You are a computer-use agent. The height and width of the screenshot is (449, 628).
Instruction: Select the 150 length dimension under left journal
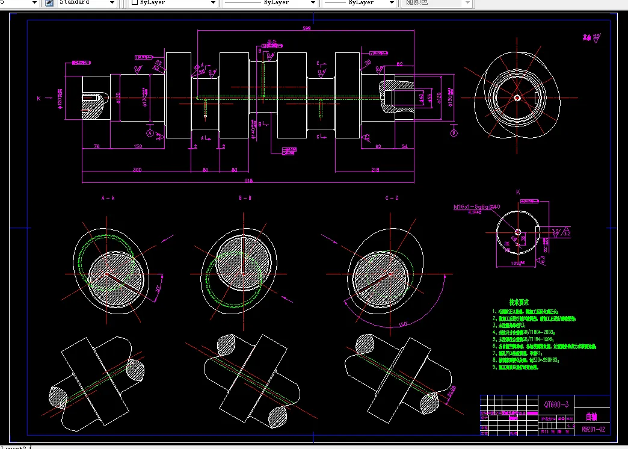tap(138, 146)
